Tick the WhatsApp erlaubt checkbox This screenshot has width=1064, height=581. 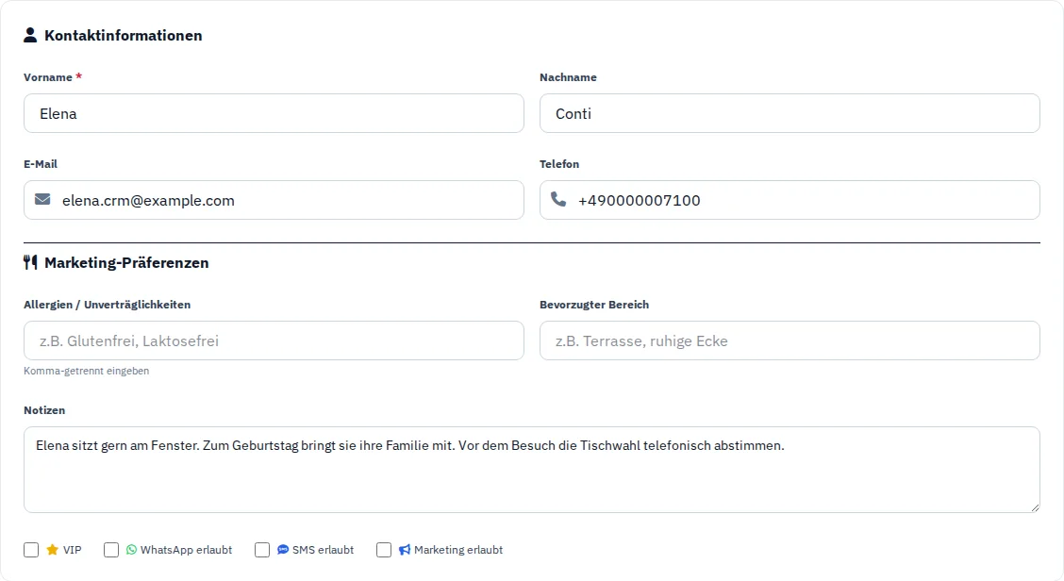point(111,550)
